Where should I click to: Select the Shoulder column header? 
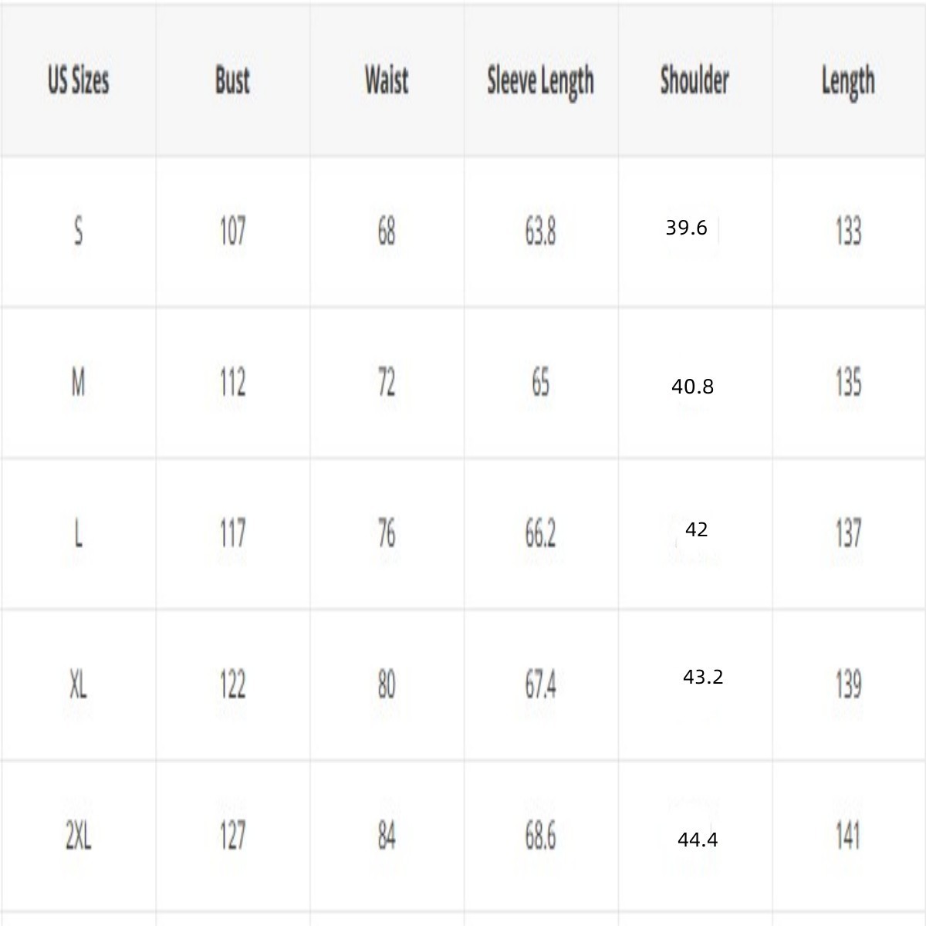(694, 80)
